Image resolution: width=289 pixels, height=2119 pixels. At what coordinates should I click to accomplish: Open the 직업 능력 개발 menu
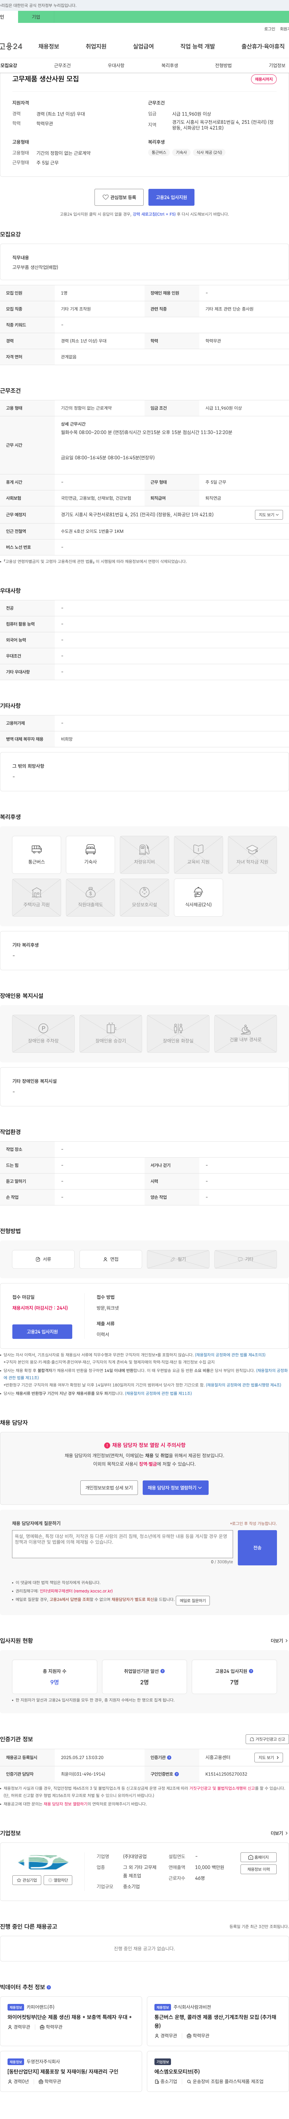click(198, 46)
